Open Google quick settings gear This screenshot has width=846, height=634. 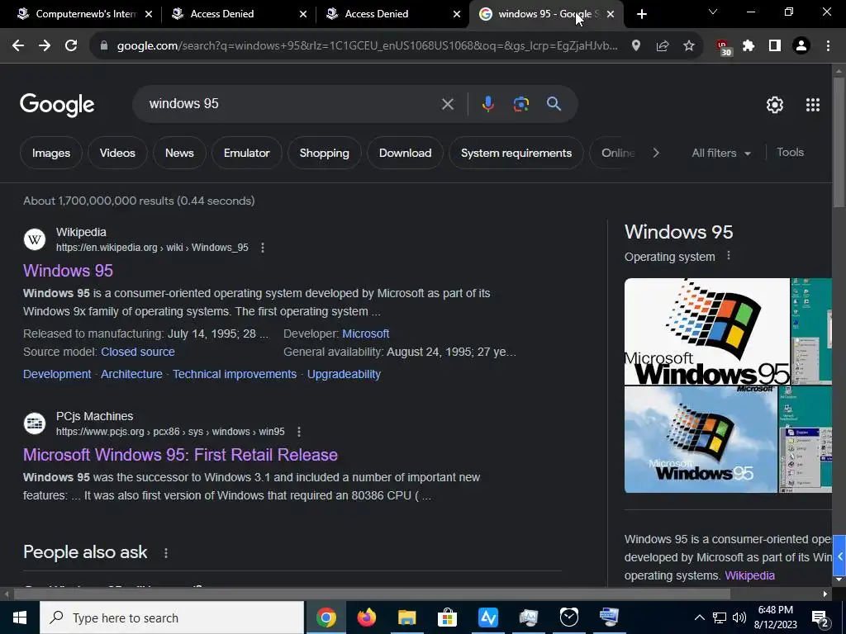775,105
